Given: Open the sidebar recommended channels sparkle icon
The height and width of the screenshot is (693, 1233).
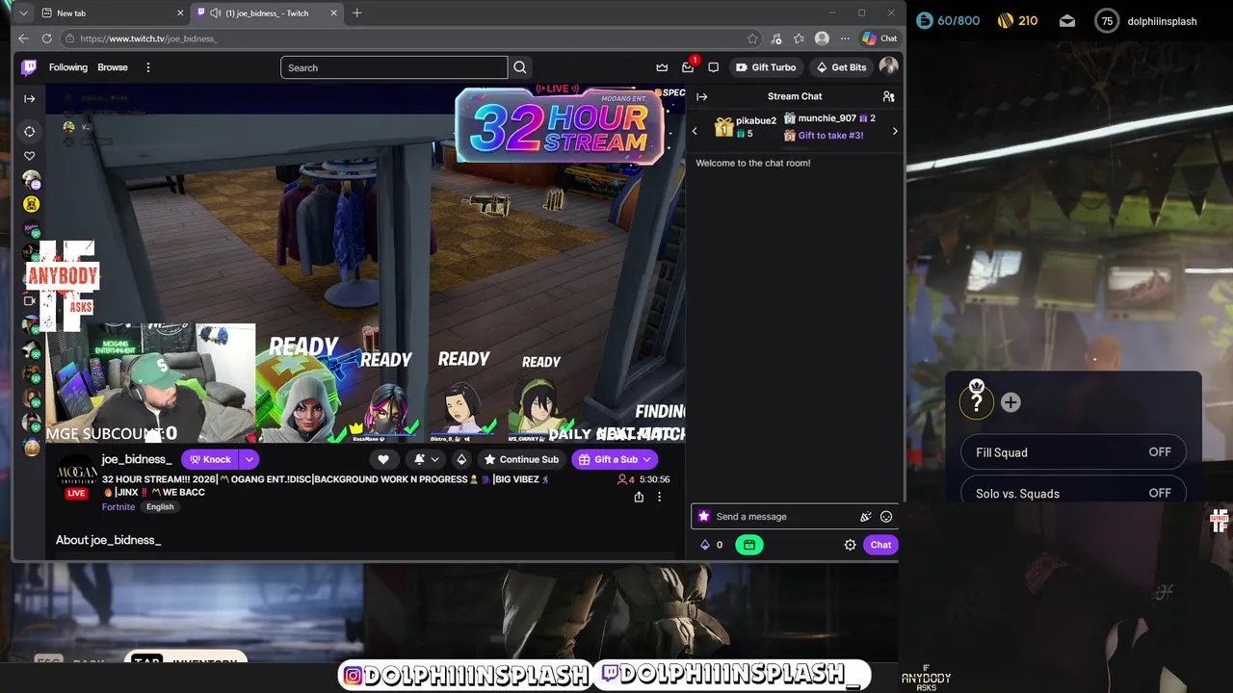Looking at the screenshot, I should (x=30, y=131).
